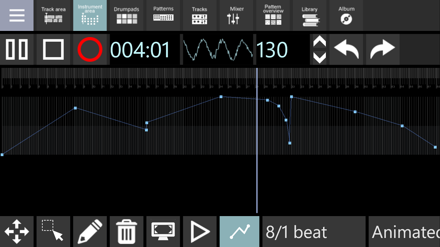
Task: Open the hamburger main menu
Action: click(x=16, y=15)
